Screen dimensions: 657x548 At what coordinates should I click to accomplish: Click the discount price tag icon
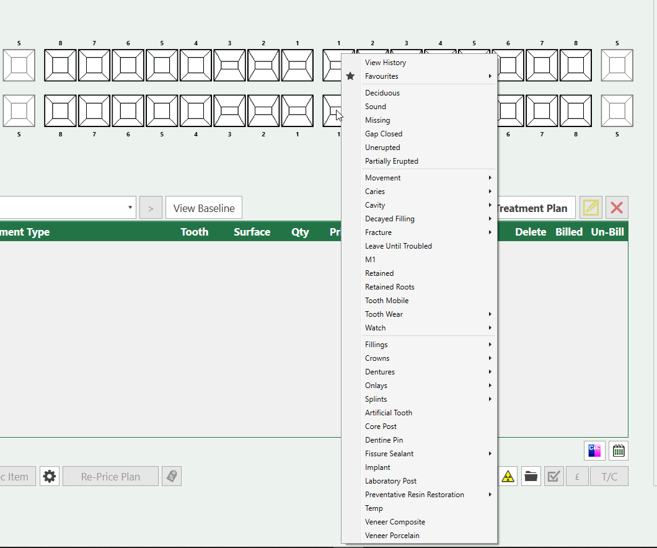[172, 476]
